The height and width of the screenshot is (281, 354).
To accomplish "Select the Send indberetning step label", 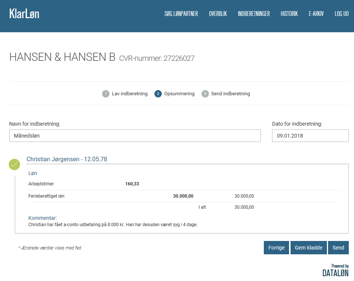I will tap(230, 94).
